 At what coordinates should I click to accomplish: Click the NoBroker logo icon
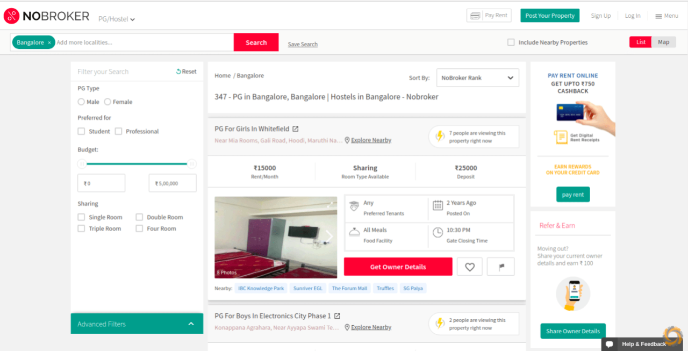(12, 16)
